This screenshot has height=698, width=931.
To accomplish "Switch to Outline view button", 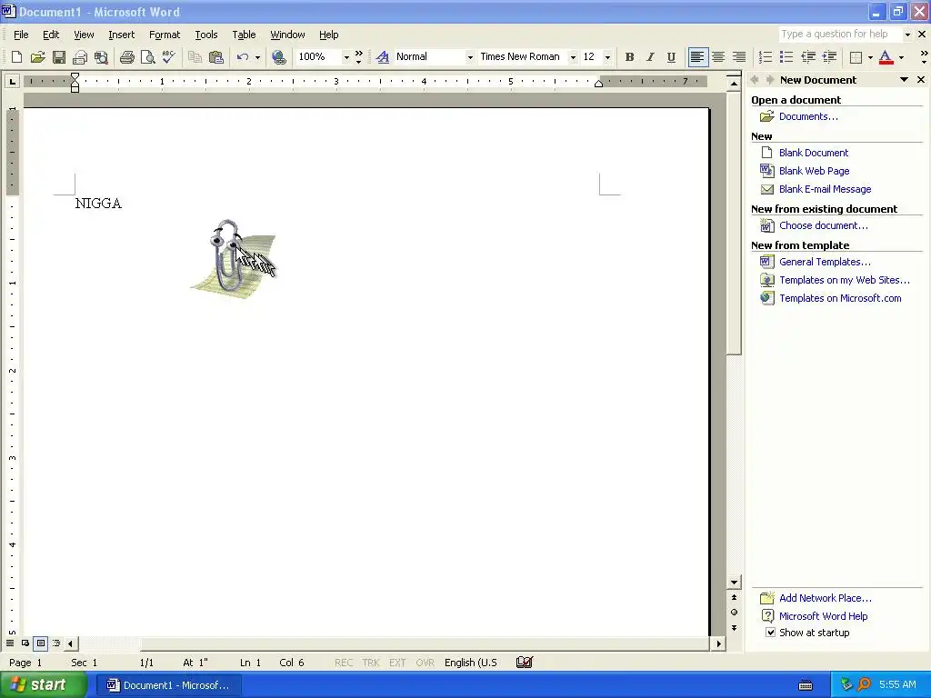I will (56, 643).
